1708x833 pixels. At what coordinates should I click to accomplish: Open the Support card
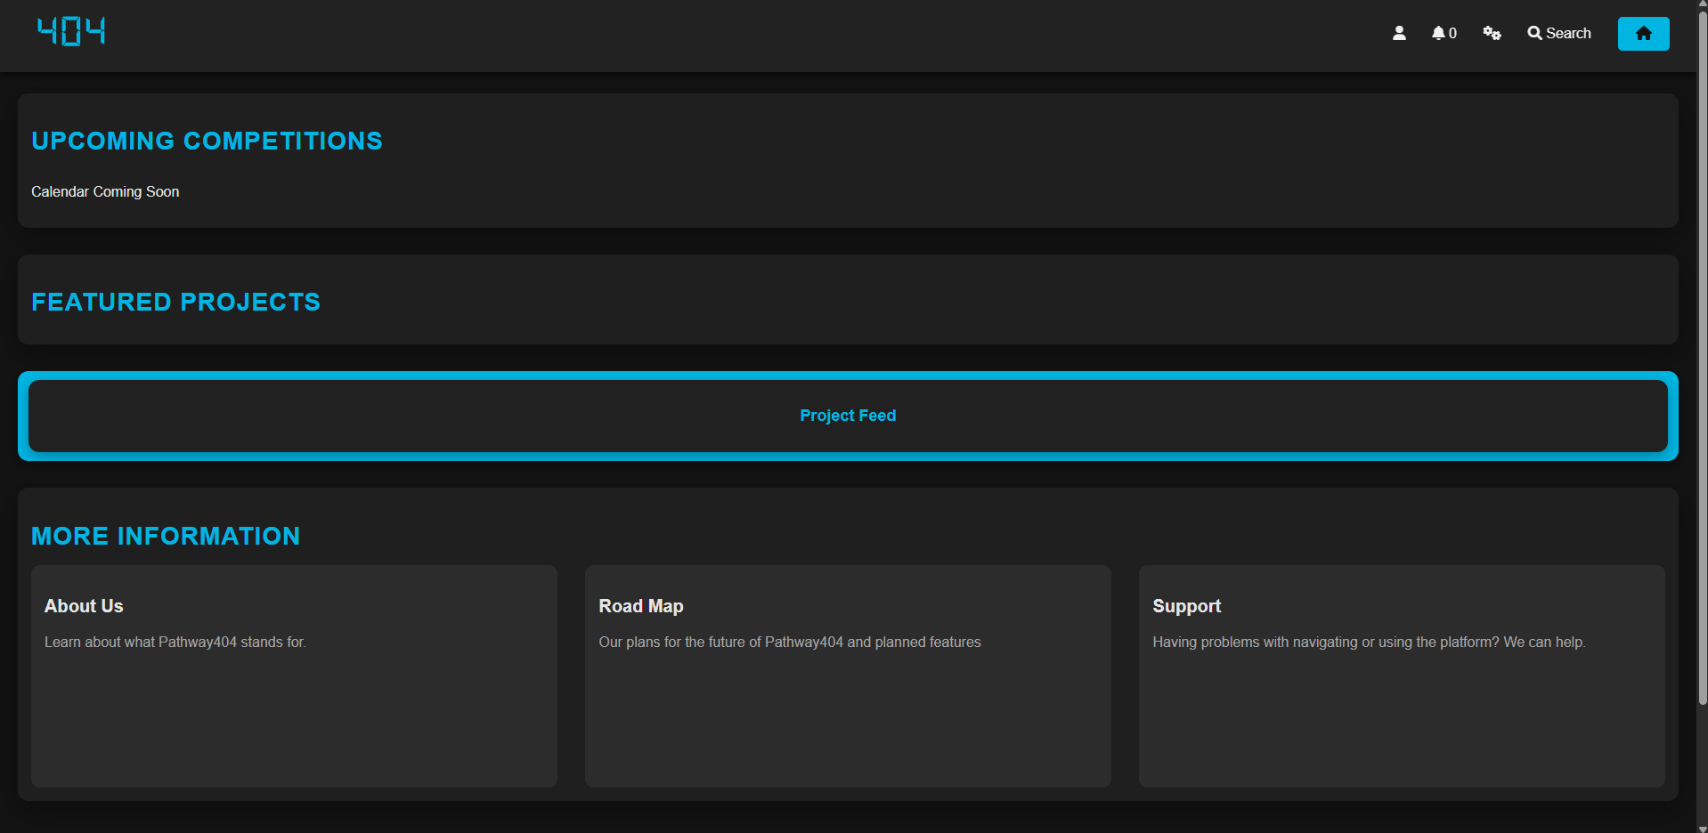coord(1401,675)
